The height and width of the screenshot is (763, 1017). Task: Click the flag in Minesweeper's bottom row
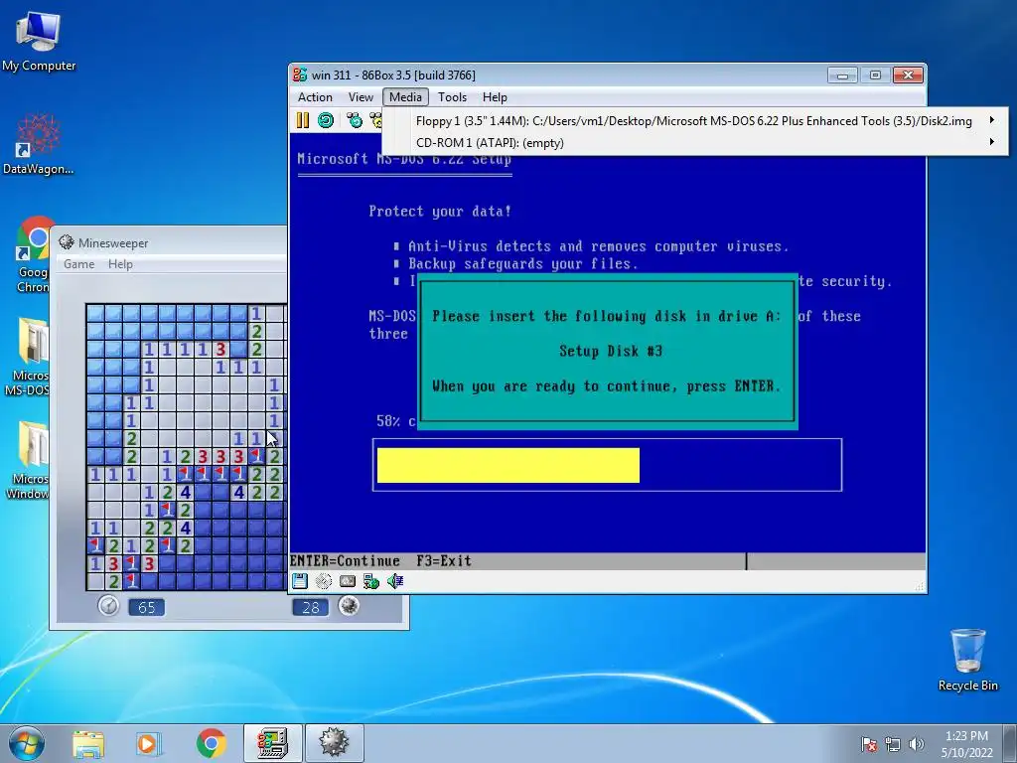point(132,580)
